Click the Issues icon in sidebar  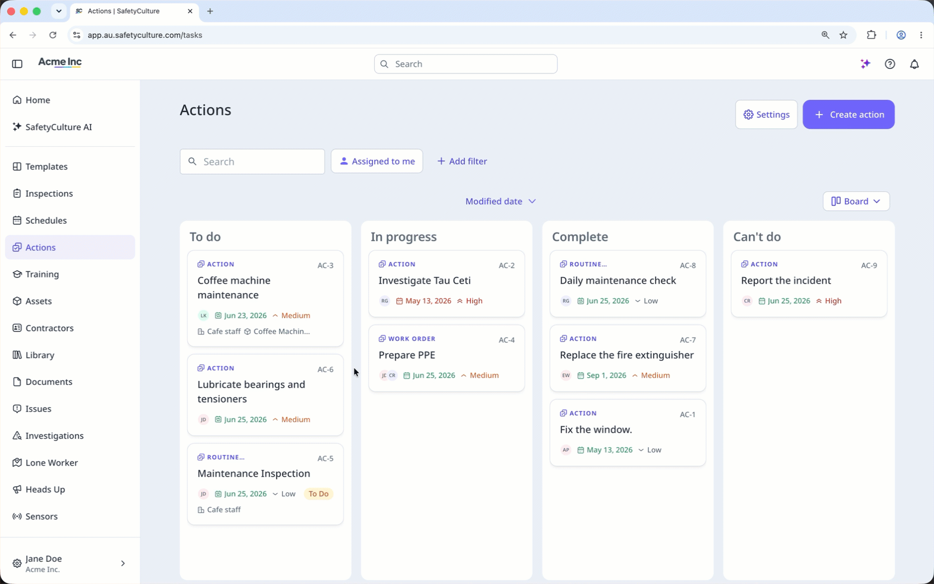click(x=17, y=409)
